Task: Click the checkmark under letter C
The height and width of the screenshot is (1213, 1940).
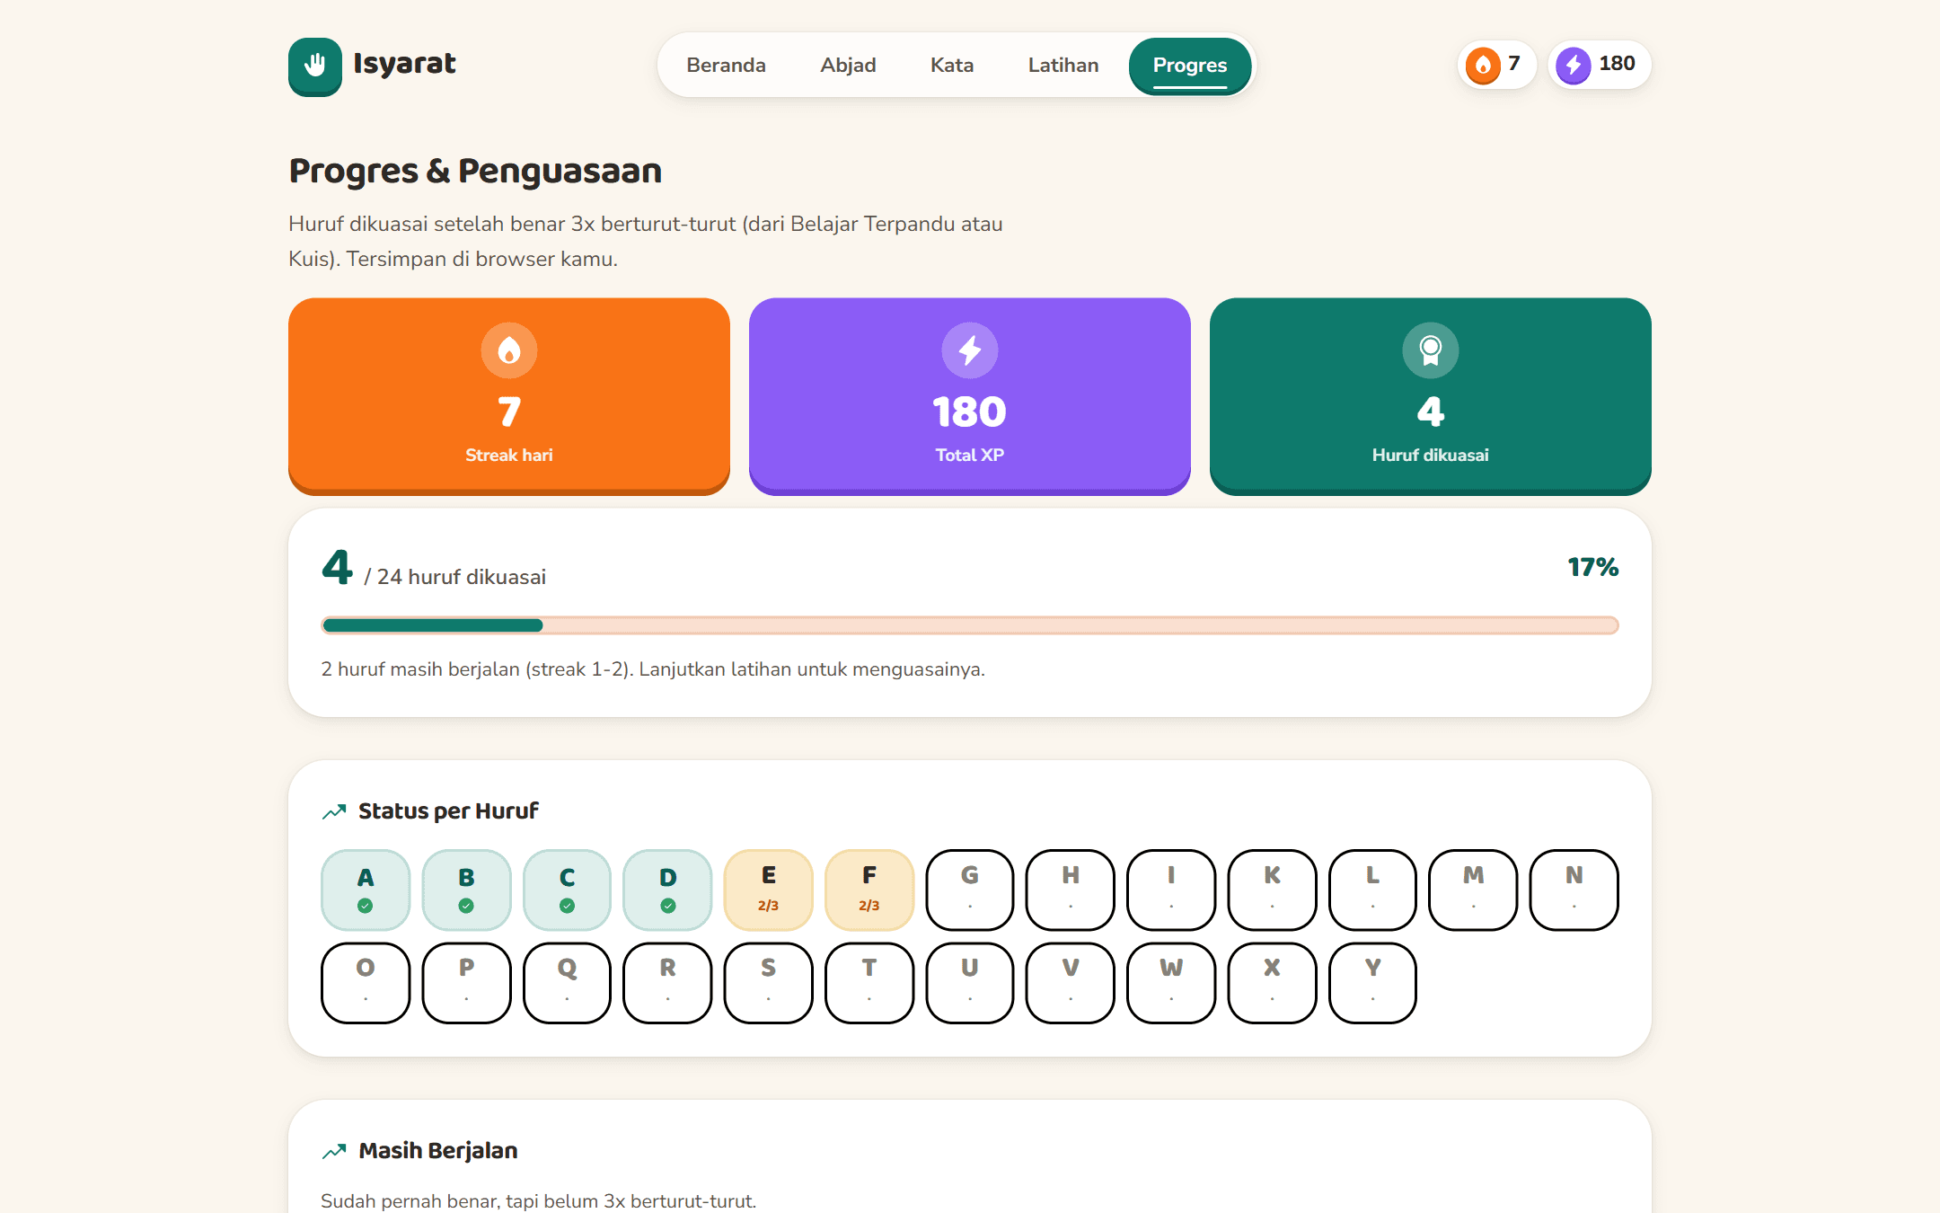Action: 567,906
